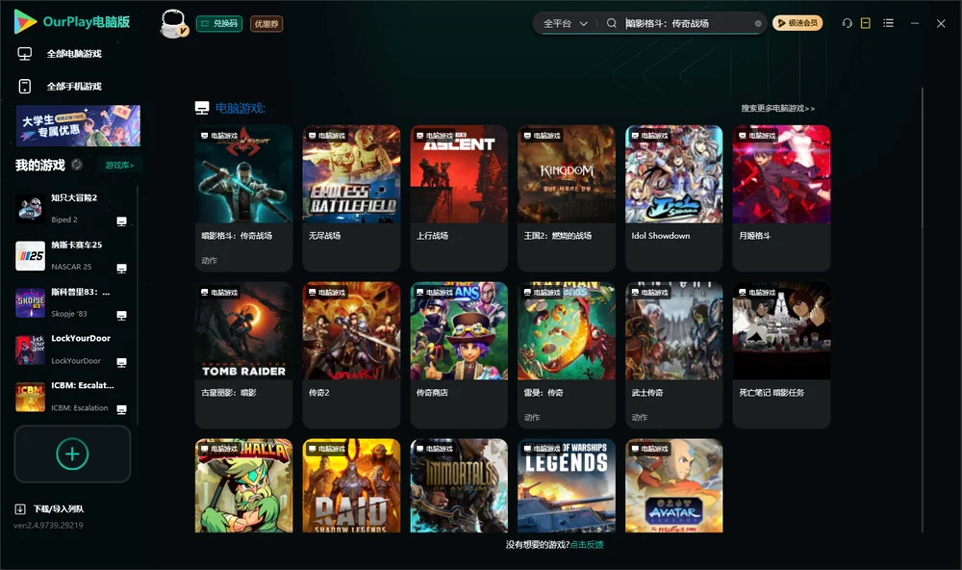Open the hamburger list menu icon
This screenshot has height=570, width=962.
[x=888, y=23]
